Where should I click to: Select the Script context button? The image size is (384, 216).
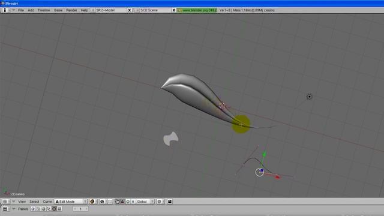(x=38, y=209)
